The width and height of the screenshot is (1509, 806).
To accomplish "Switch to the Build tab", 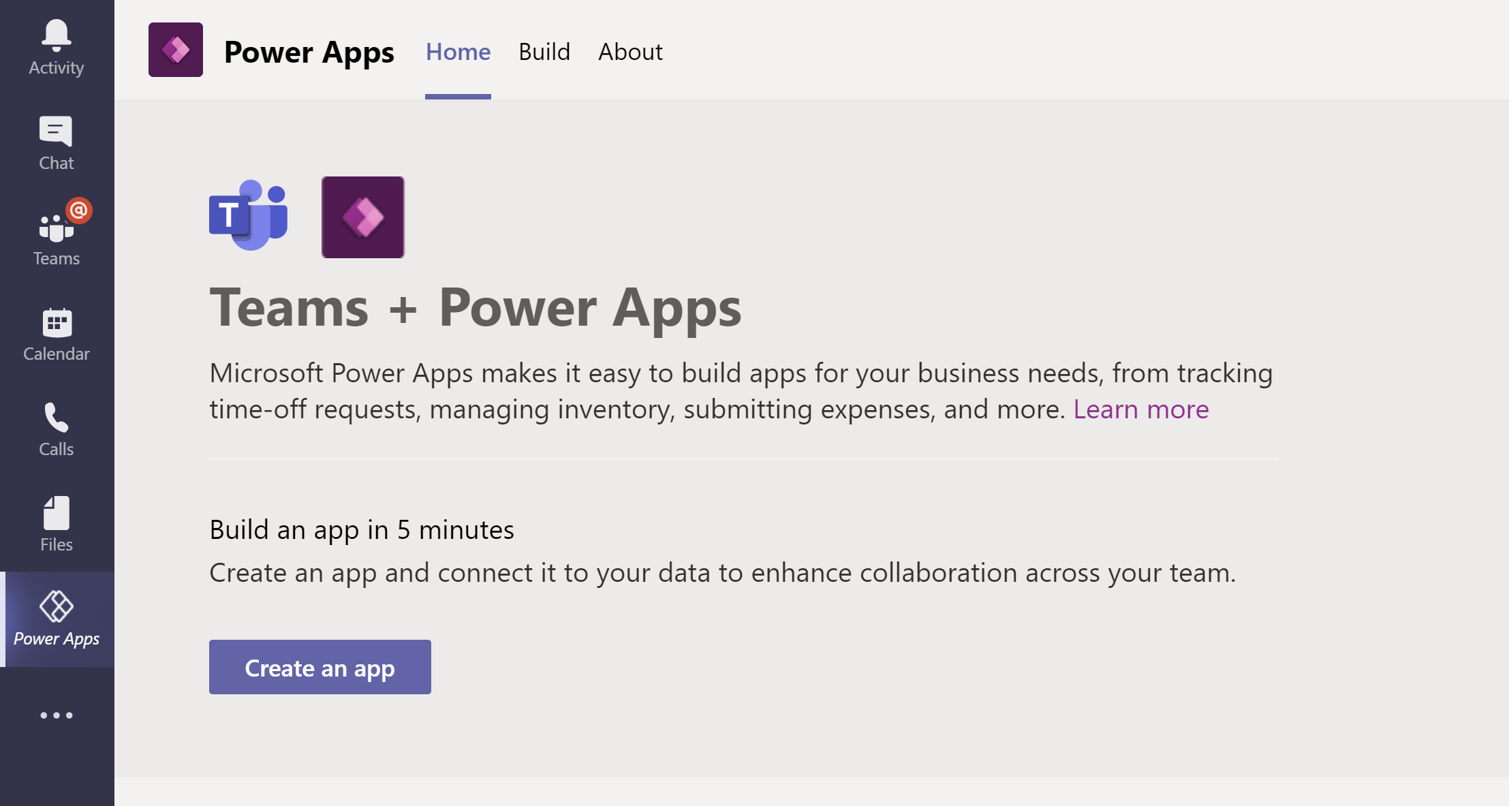I will (x=545, y=52).
